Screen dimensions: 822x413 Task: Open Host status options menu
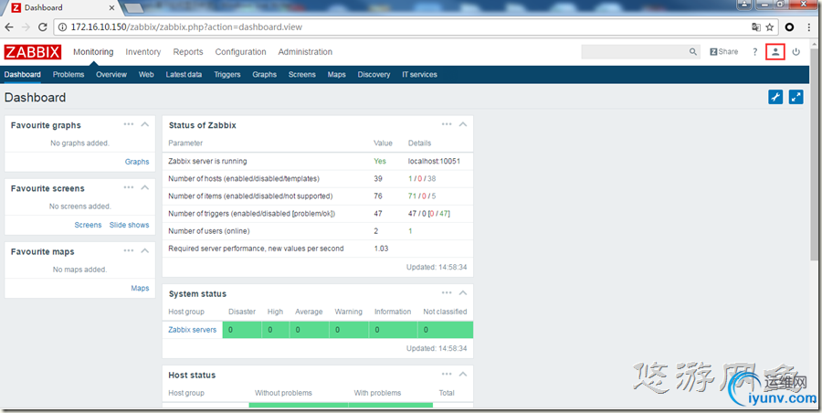click(x=447, y=374)
